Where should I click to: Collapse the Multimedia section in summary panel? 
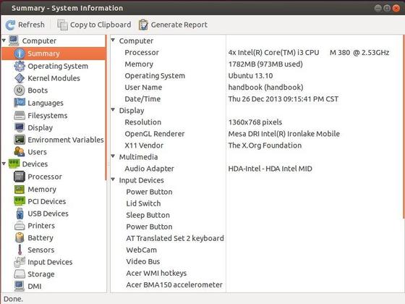click(113, 156)
